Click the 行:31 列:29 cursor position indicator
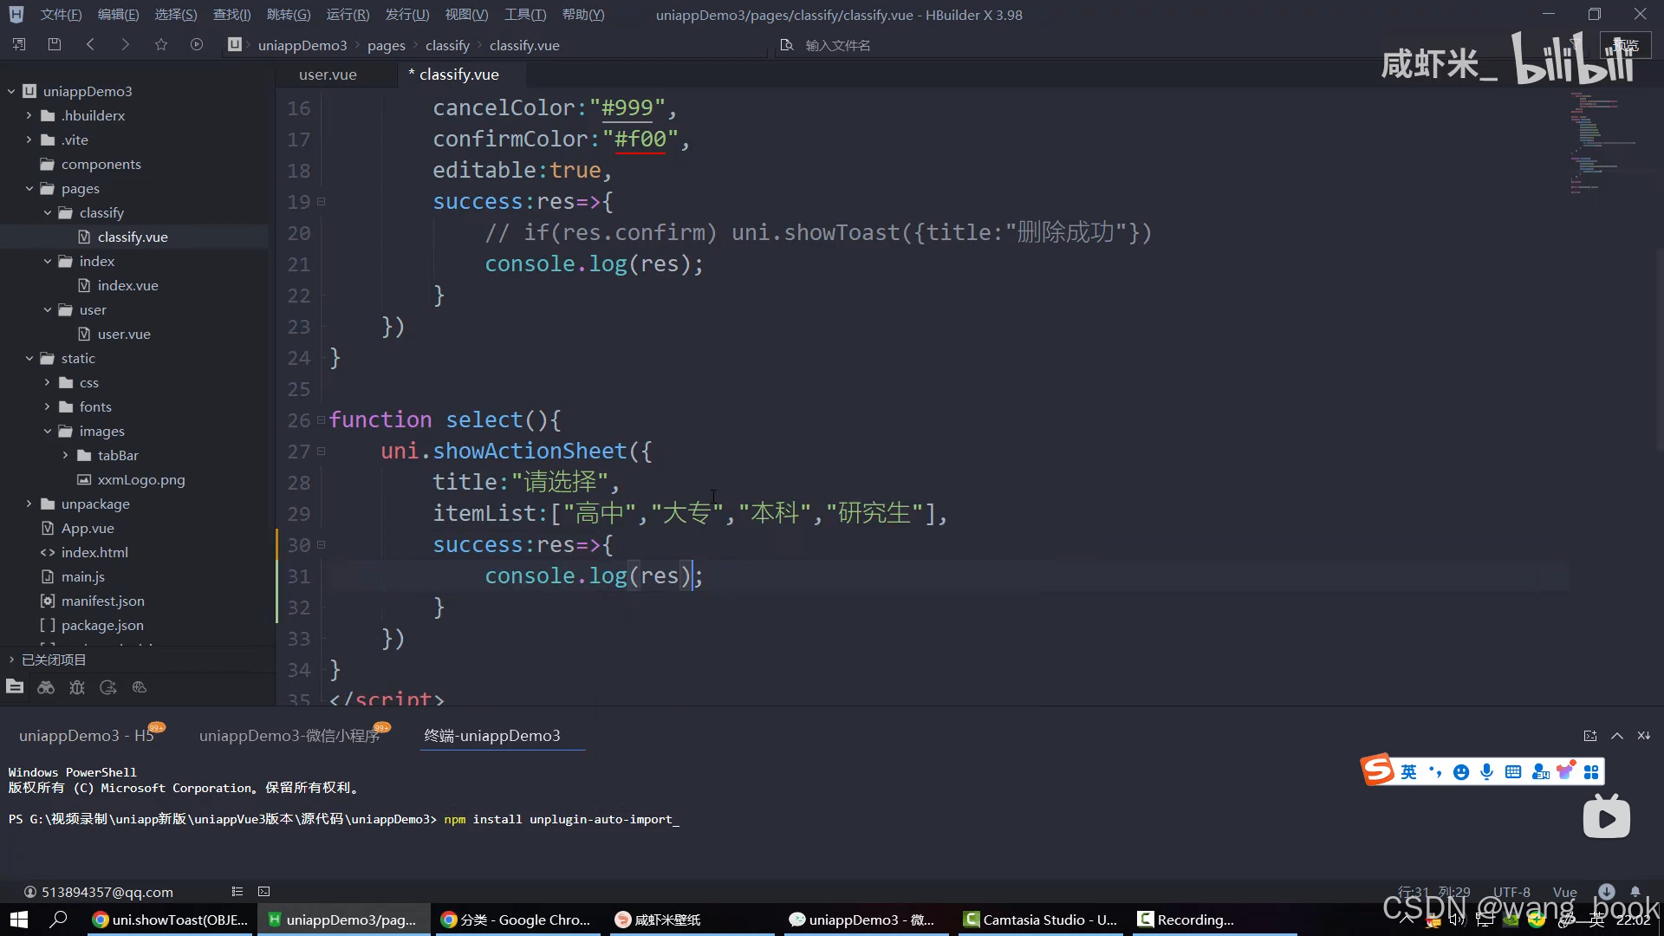Viewport: 1664px width, 936px height. [1433, 892]
